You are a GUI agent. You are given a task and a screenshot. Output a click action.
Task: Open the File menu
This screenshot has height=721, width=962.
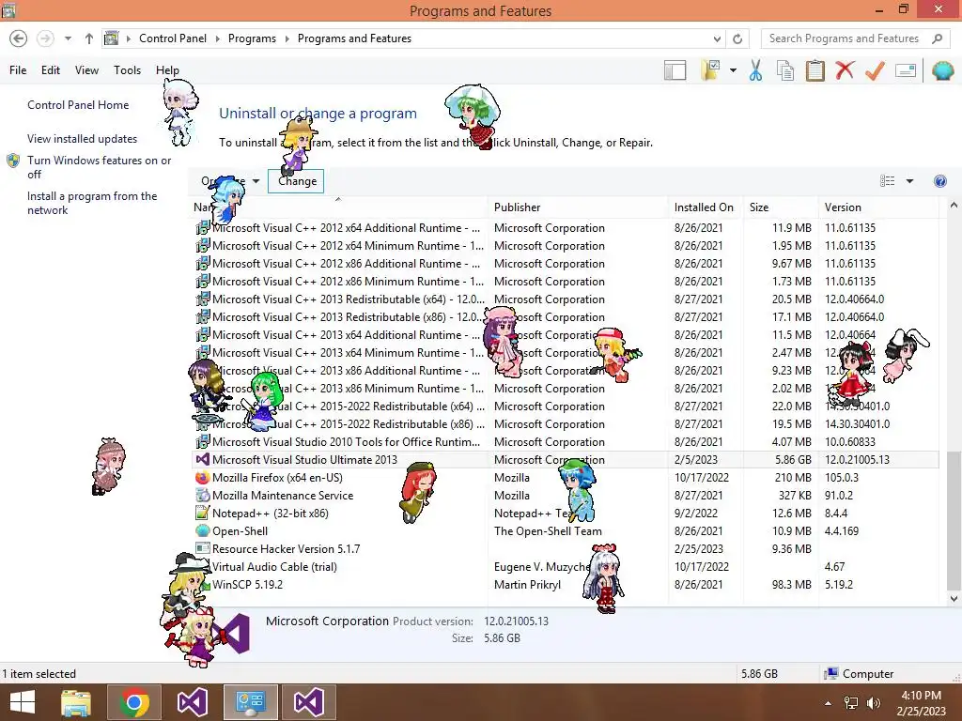(x=18, y=70)
